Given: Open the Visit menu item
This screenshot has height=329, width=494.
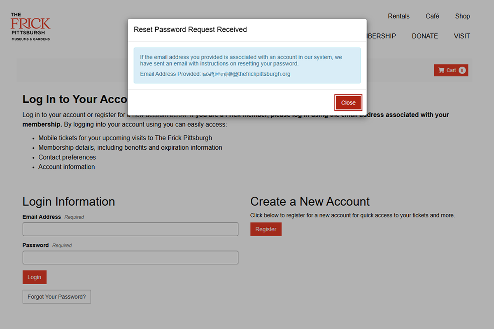Looking at the screenshot, I should (462, 36).
